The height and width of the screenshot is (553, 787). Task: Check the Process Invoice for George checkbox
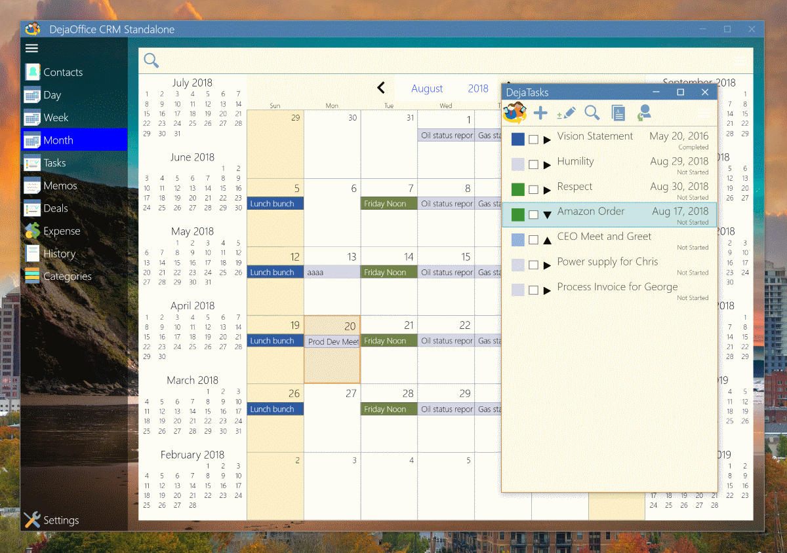[x=534, y=290]
